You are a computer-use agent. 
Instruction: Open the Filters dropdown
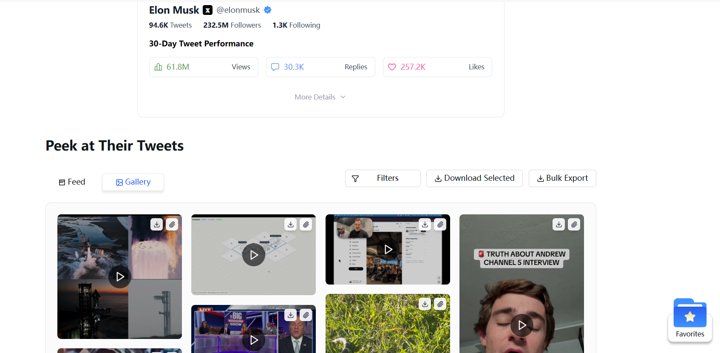click(x=383, y=178)
